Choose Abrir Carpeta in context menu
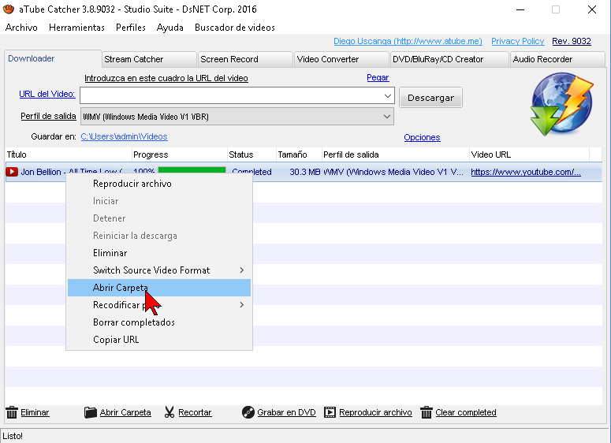 [159, 288]
